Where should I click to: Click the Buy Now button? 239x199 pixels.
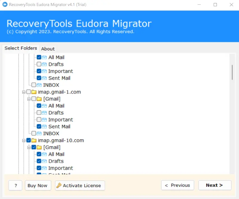(x=37, y=185)
